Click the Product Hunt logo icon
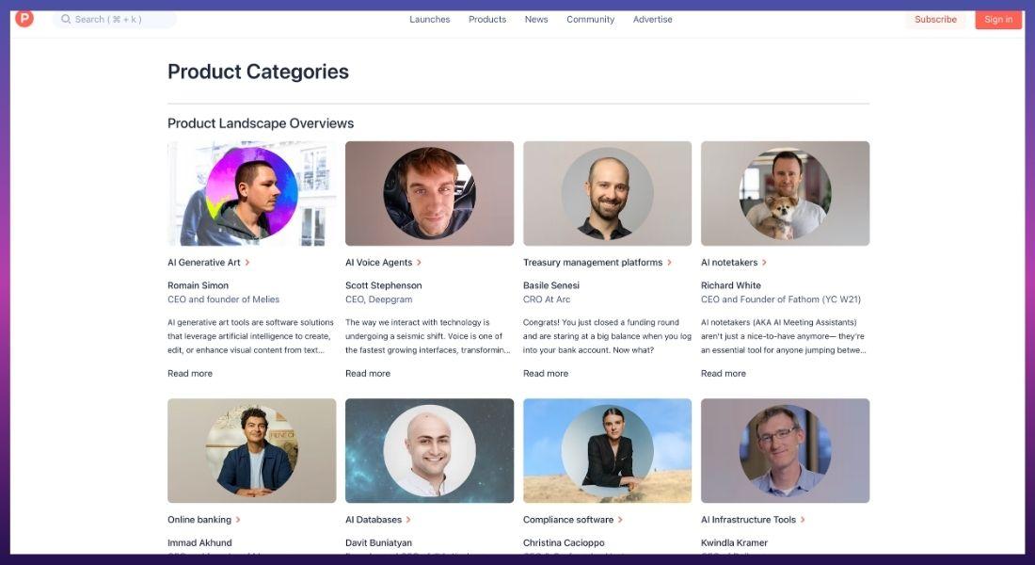 point(24,18)
